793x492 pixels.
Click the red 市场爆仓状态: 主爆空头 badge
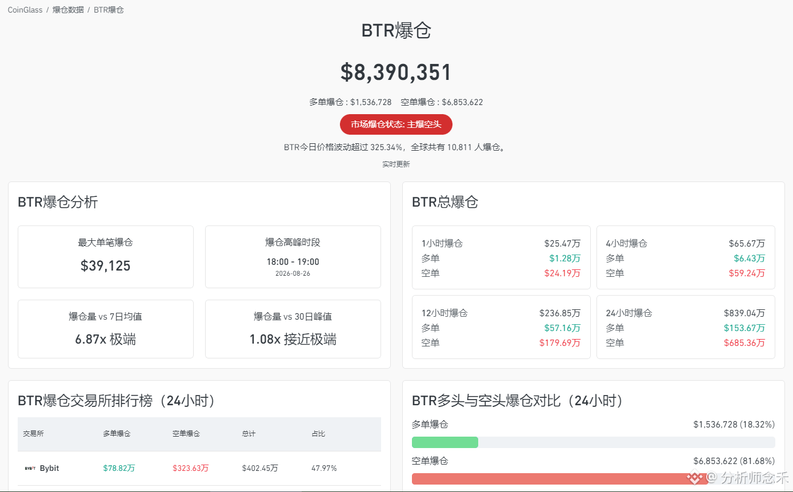[x=396, y=124]
